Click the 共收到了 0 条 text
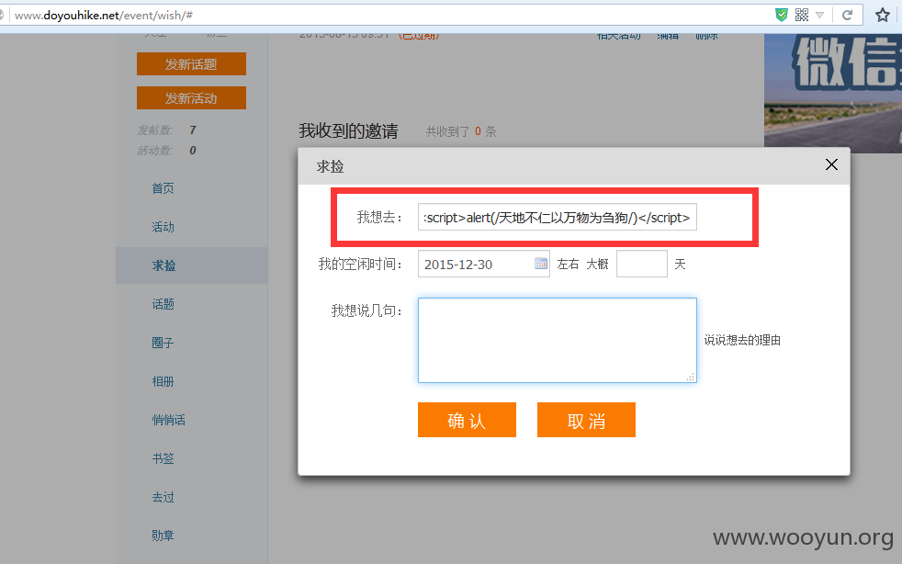The width and height of the screenshot is (902, 564). point(461,131)
